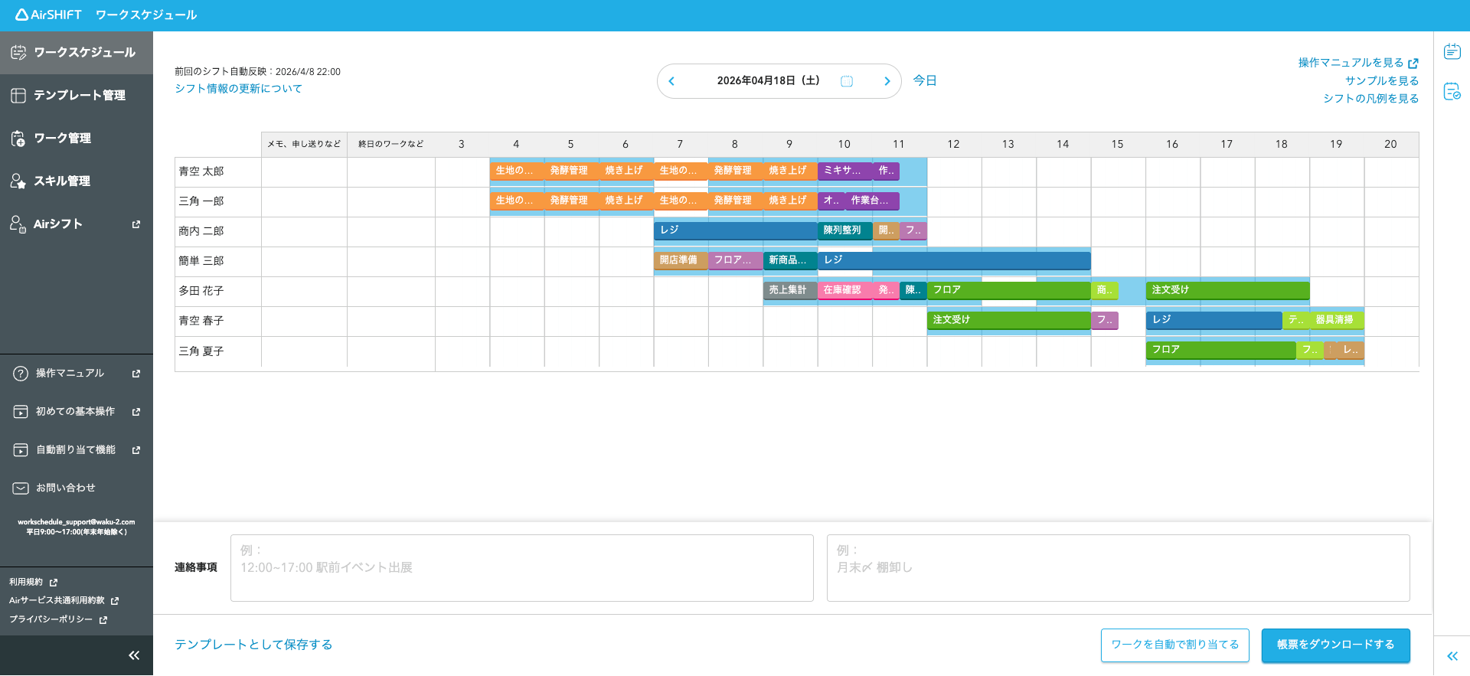Image resolution: width=1470 pixels, height=676 pixels.
Task: Click the 青空 春子 staff name
Action: [x=201, y=321]
